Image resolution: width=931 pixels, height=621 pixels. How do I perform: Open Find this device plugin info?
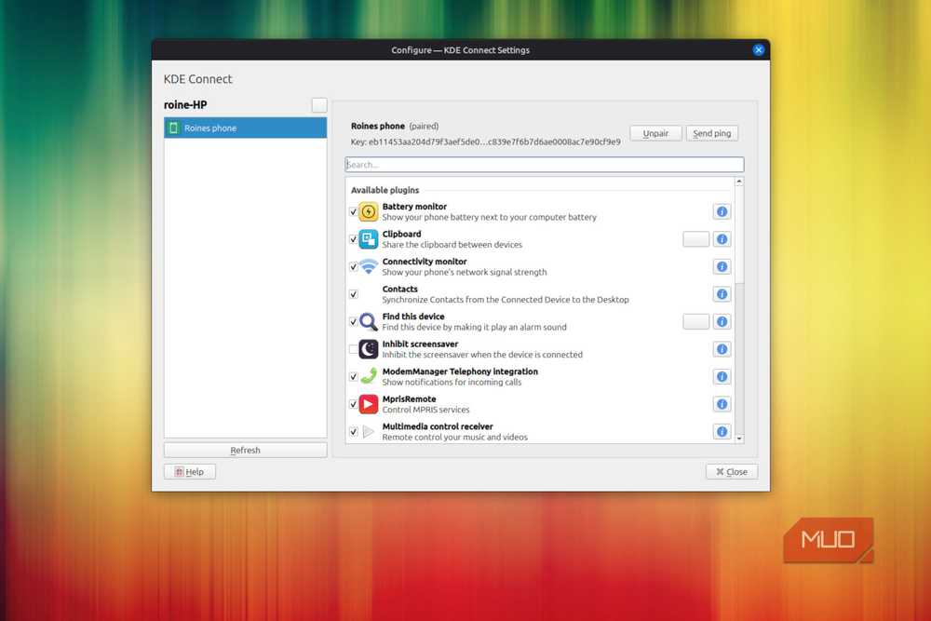click(x=722, y=322)
